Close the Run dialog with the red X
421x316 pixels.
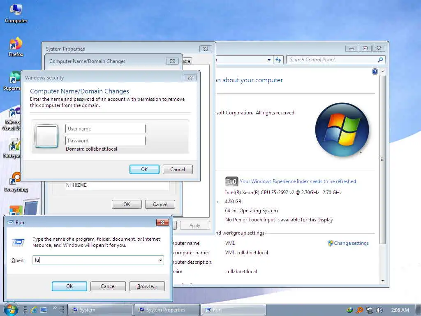[x=162, y=222]
